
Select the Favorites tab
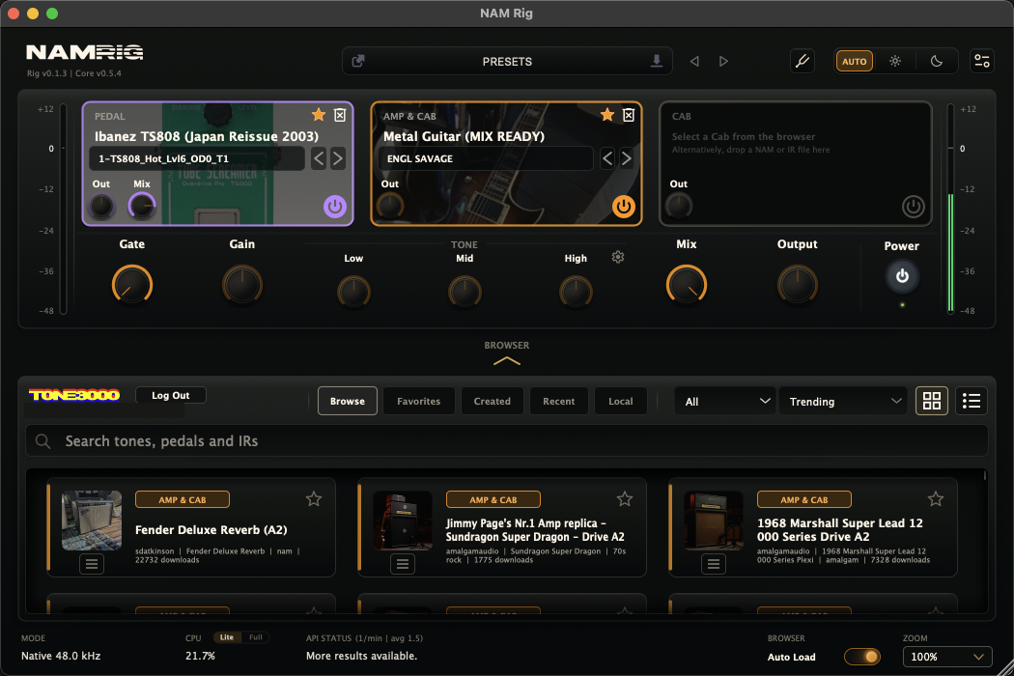click(418, 401)
